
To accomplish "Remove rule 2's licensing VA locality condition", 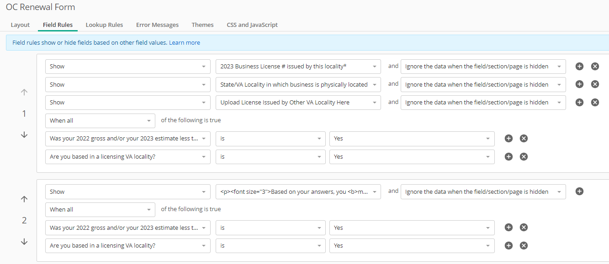I will click(x=524, y=246).
